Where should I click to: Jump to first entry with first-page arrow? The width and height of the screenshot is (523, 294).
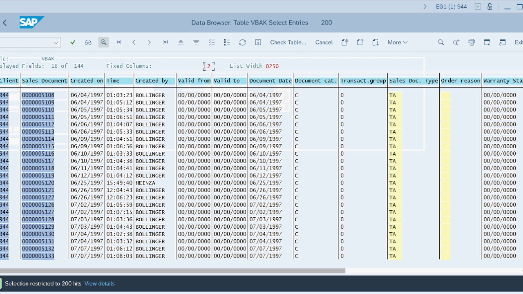[119, 42]
